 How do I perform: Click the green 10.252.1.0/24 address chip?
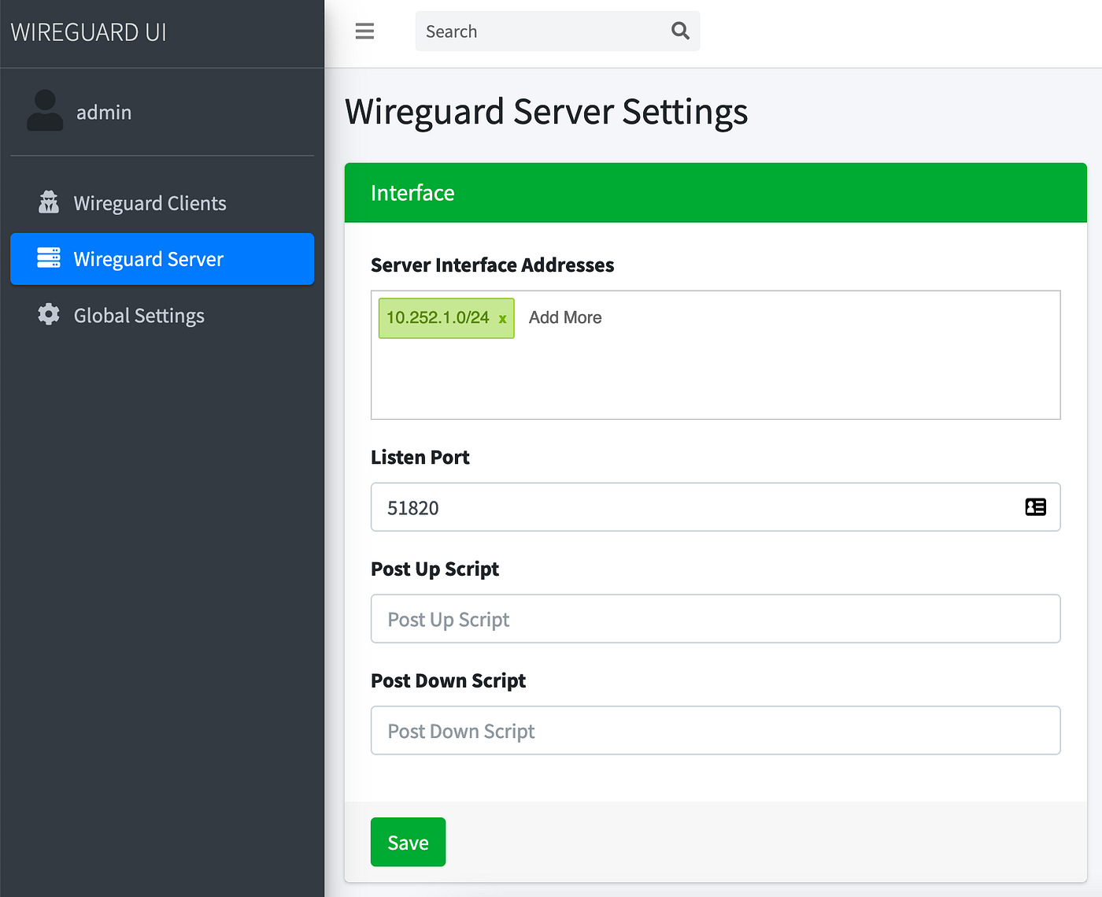pos(437,317)
